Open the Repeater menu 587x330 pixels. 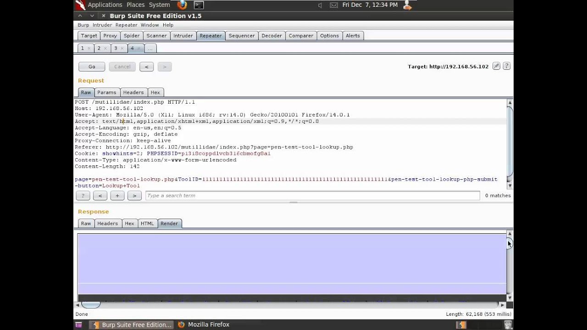click(x=127, y=25)
